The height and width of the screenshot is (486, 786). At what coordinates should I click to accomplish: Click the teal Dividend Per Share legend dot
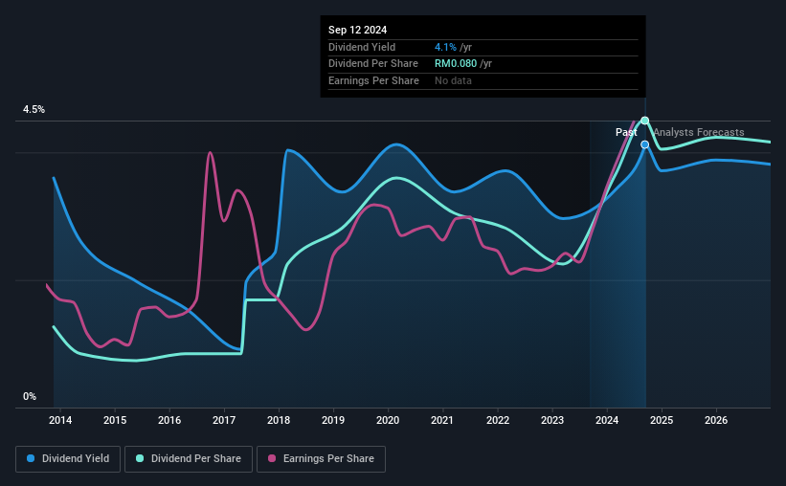coord(140,458)
